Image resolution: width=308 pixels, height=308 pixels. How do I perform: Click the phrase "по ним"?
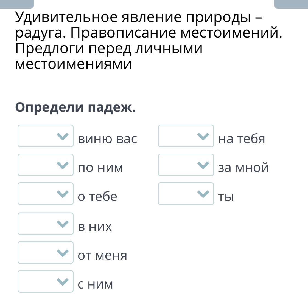pyautogui.click(x=100, y=168)
